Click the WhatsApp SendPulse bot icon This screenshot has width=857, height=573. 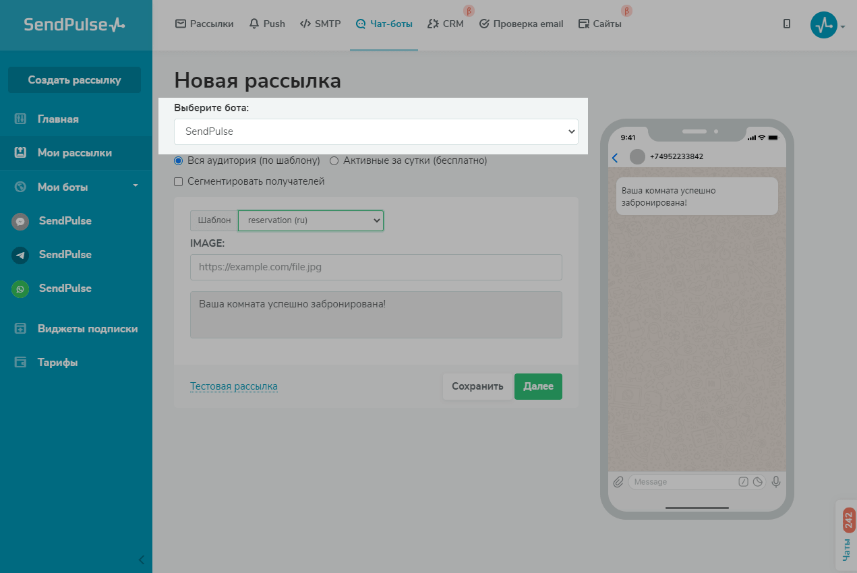pos(21,289)
